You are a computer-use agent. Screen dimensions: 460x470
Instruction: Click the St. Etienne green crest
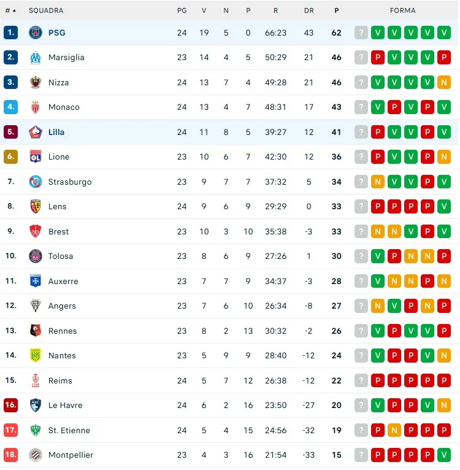click(36, 430)
